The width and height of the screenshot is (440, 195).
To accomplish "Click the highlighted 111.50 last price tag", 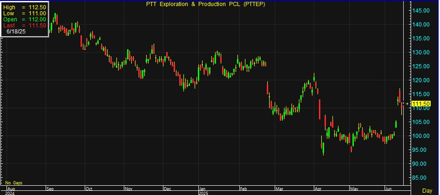I will tap(421, 104).
